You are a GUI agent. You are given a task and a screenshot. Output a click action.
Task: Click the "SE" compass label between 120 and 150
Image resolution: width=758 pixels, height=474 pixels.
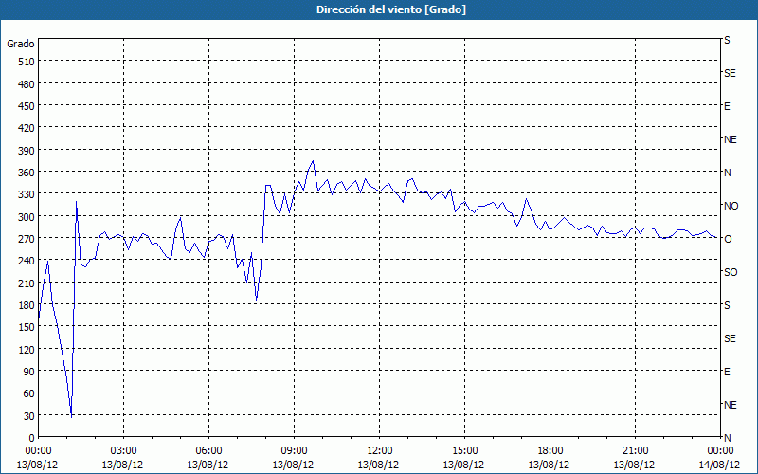pyautogui.click(x=730, y=338)
